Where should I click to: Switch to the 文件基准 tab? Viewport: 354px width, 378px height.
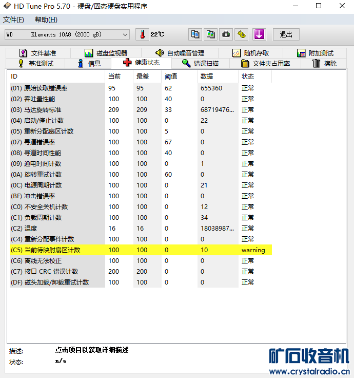coord(38,53)
